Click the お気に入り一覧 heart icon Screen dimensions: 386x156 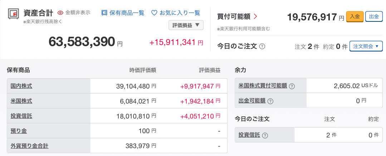pyautogui.click(x=154, y=13)
